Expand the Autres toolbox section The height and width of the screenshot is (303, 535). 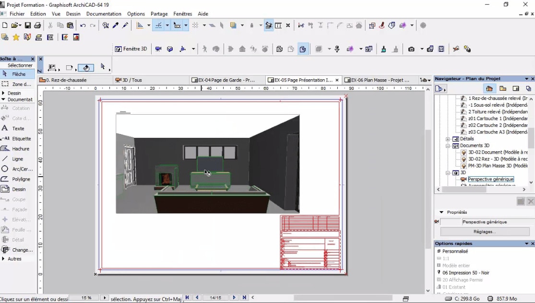[x=3, y=259]
